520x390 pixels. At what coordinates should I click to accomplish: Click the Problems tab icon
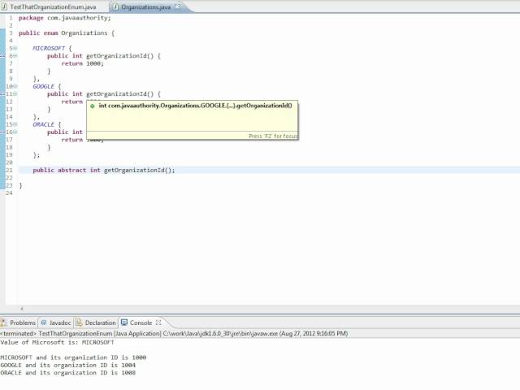coord(4,323)
